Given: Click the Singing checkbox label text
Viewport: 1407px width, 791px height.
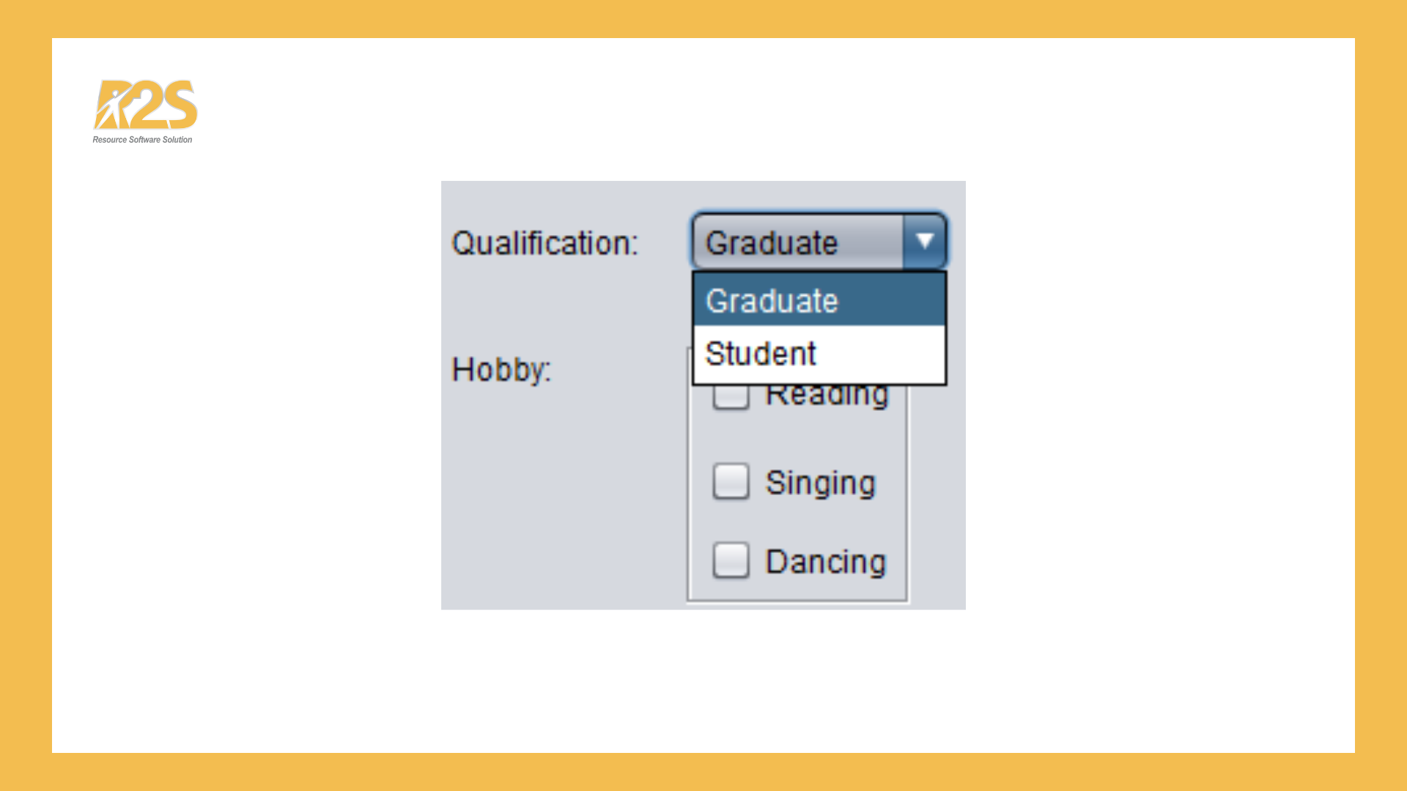Looking at the screenshot, I should 820,483.
